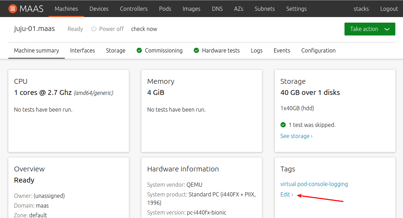
Task: Switch to the Interfaces tab
Action: (x=83, y=50)
